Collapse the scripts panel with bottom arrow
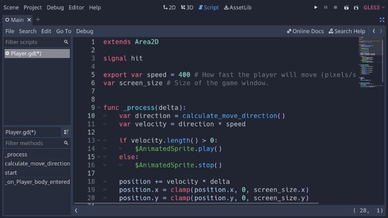 [x=76, y=211]
